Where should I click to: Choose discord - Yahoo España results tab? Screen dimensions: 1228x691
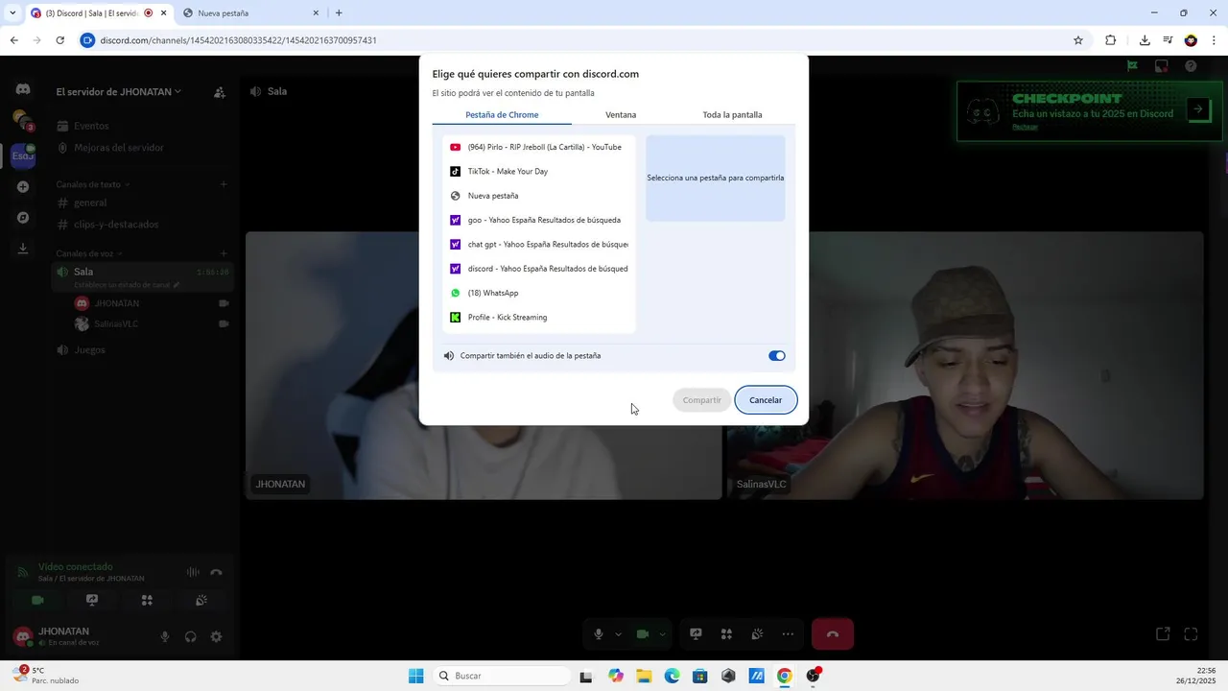539,269
